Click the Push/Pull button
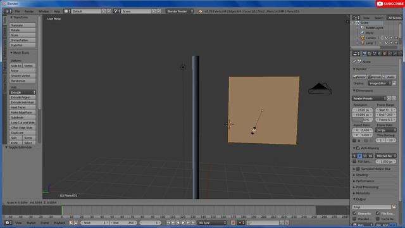The image size is (405, 228). pos(23,45)
